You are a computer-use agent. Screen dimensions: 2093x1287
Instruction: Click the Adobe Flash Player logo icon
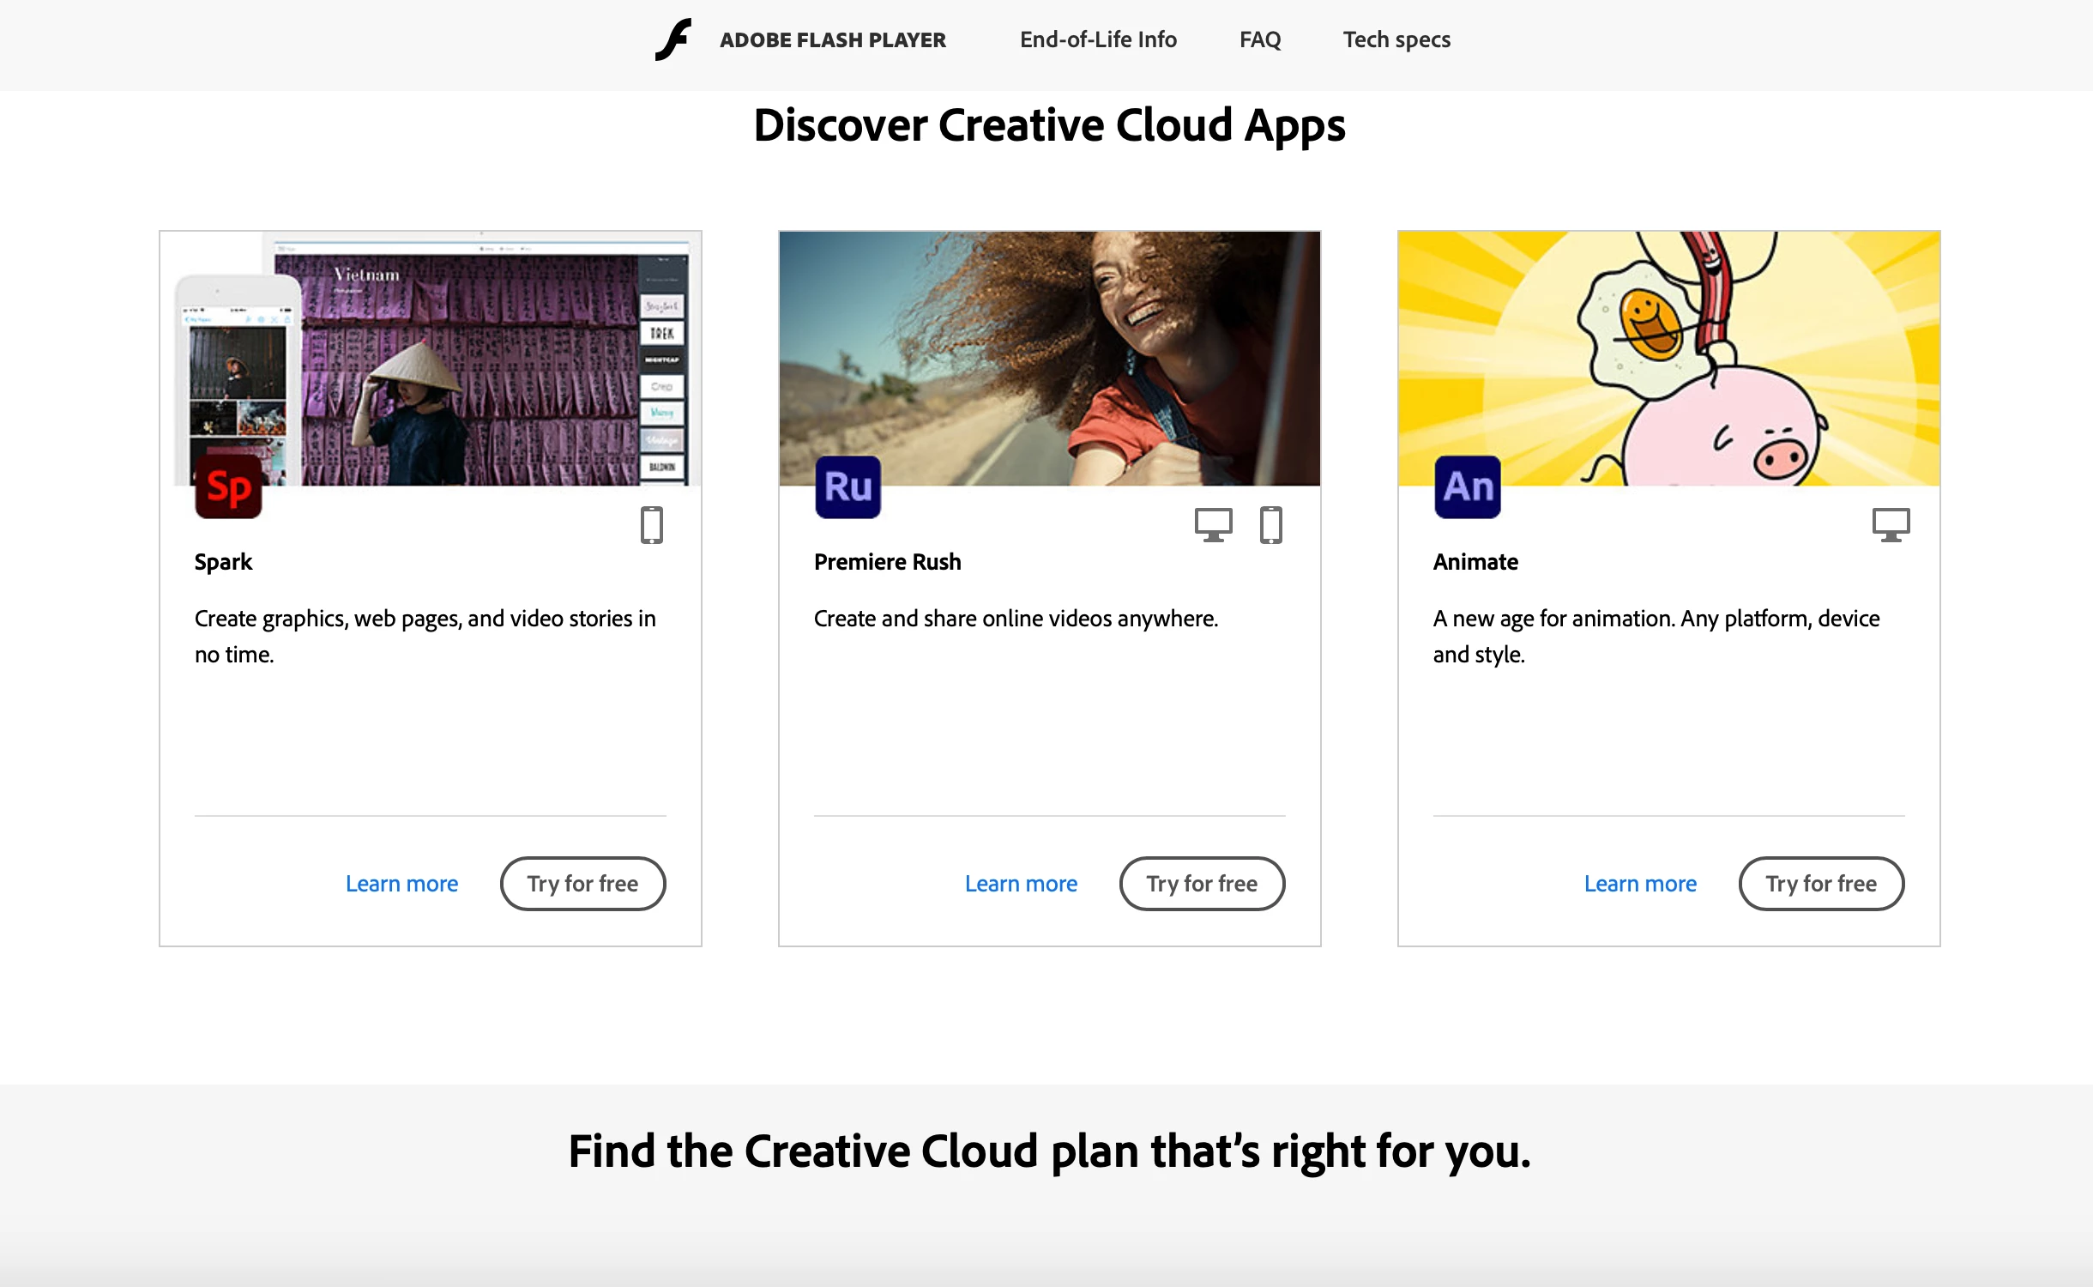tap(673, 39)
